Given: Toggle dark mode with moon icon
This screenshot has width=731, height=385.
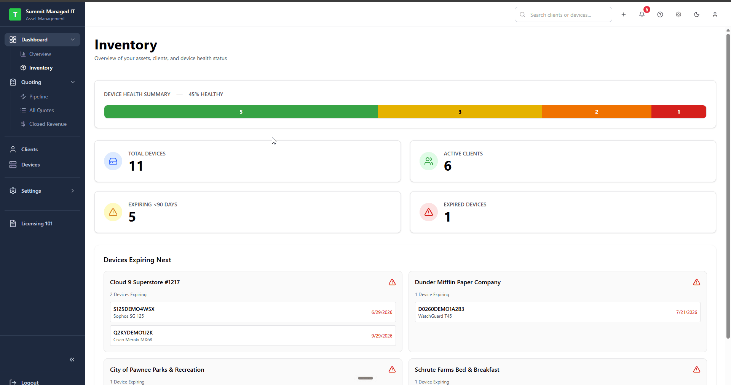Looking at the screenshot, I should pos(697,14).
